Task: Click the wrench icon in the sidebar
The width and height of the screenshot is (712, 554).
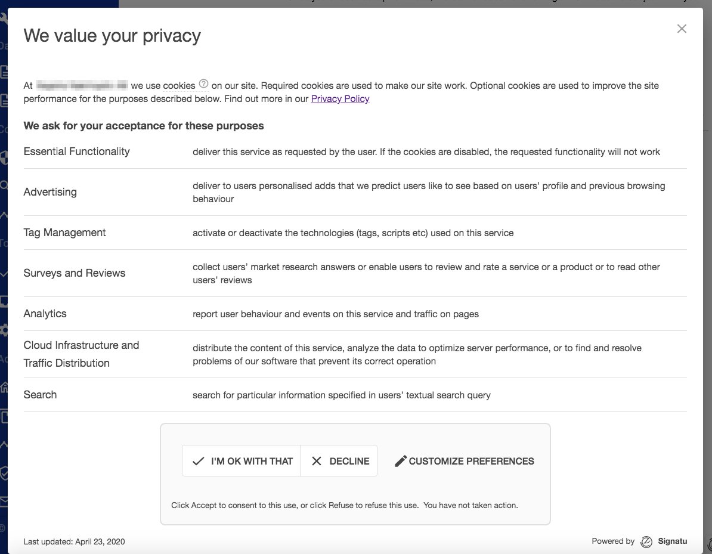Action: pos(3,19)
